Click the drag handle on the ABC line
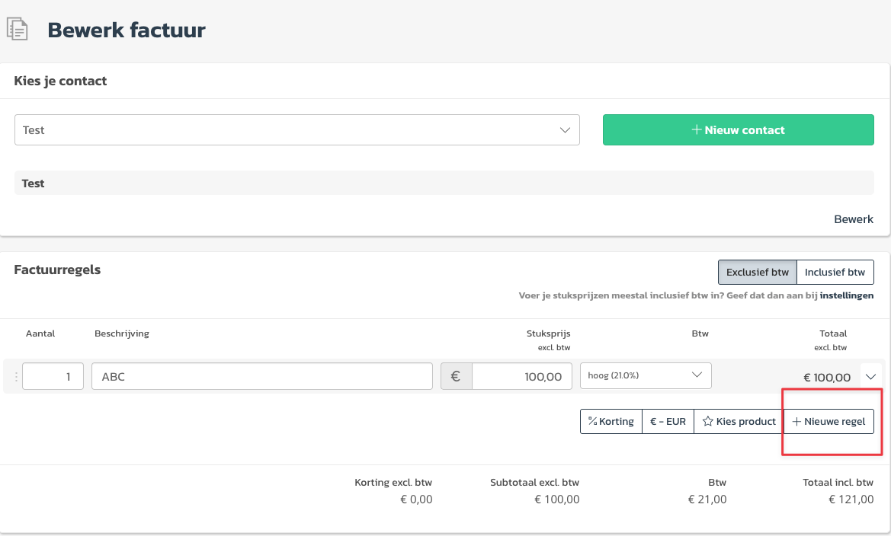The width and height of the screenshot is (891, 536). click(x=17, y=376)
